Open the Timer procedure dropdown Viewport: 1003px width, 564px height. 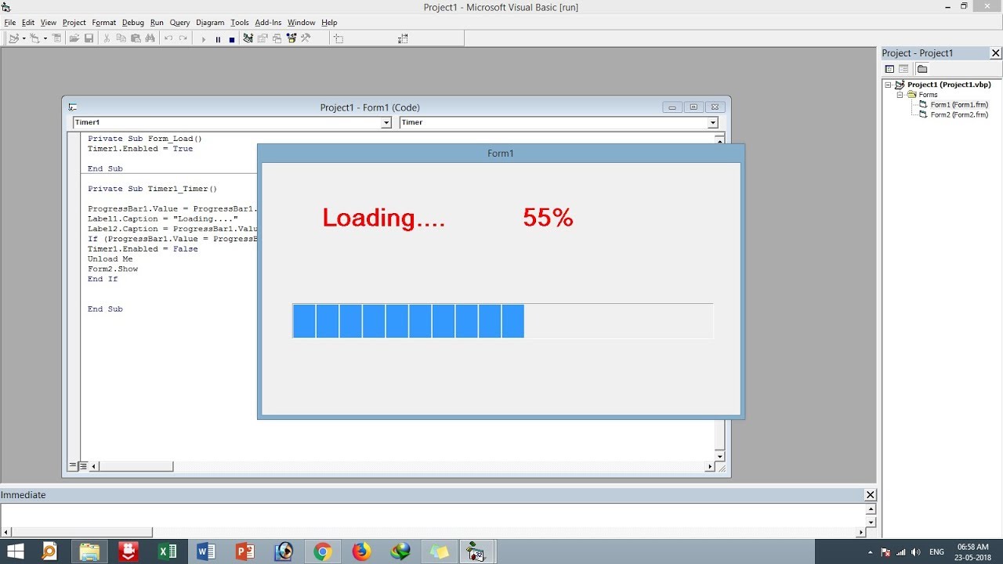[713, 122]
